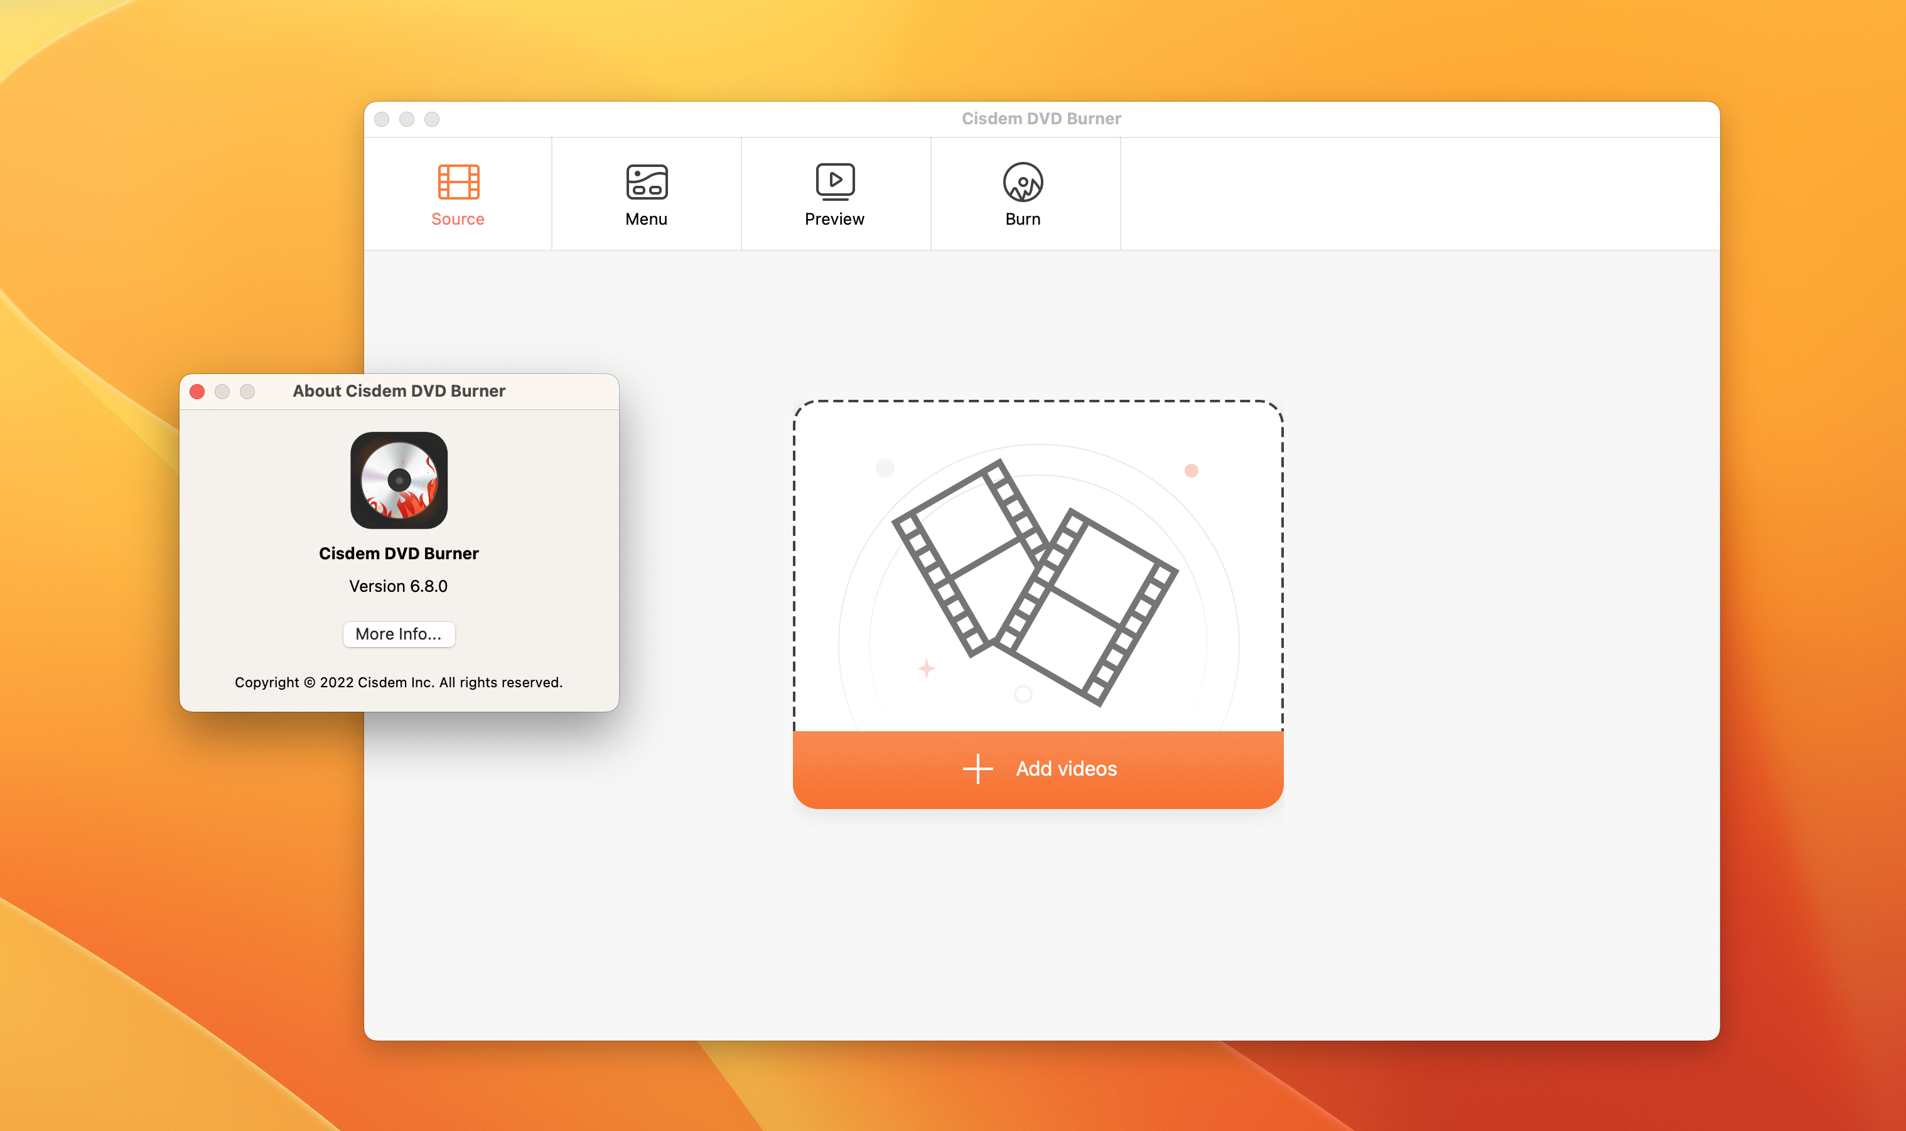Click the main window's gray close button

[x=382, y=120]
